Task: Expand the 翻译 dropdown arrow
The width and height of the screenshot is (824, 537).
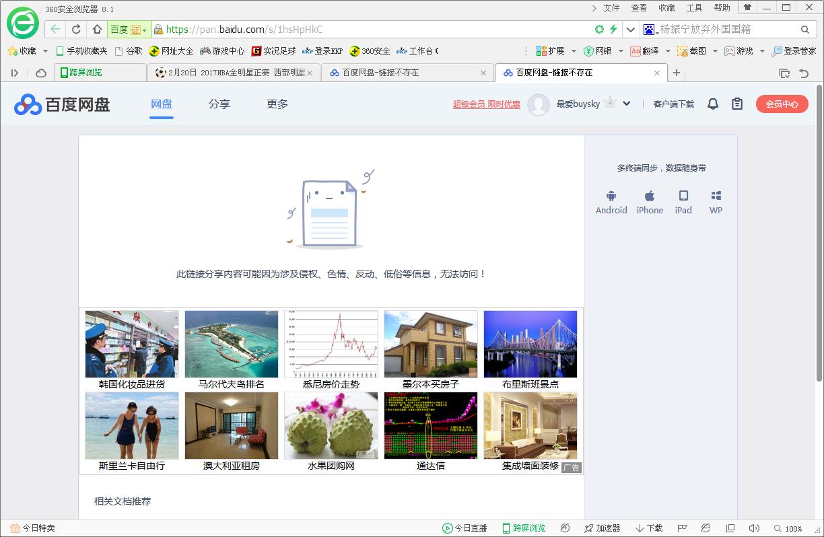Action: click(x=667, y=51)
